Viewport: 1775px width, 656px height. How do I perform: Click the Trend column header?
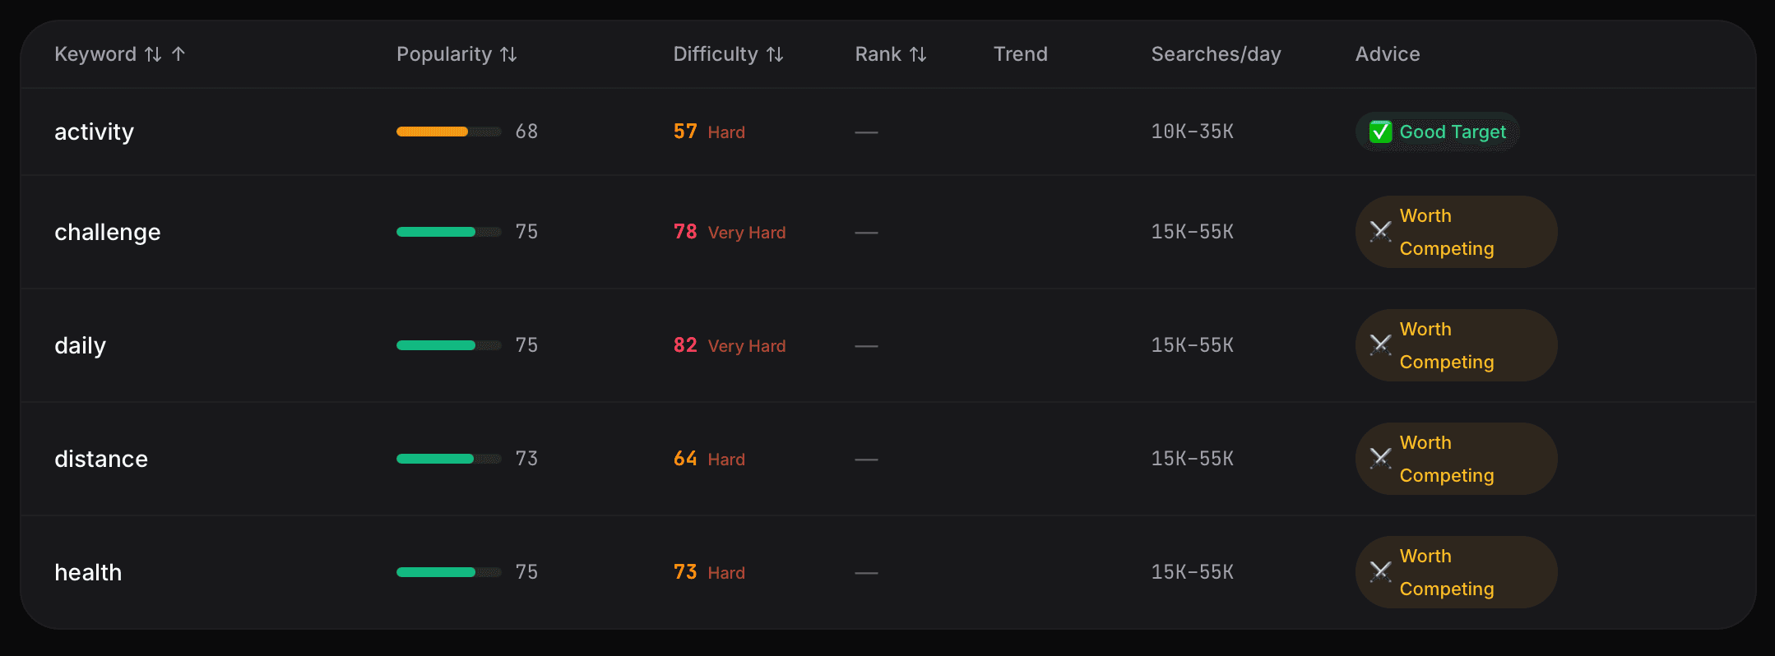tap(1020, 53)
